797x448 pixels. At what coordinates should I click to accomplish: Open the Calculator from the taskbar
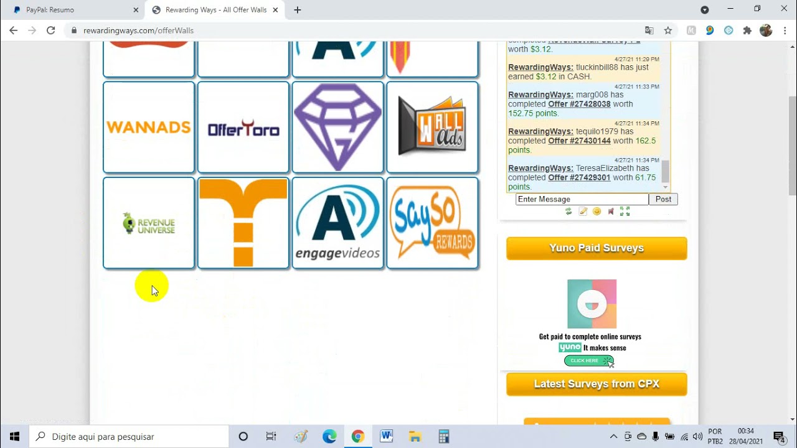(x=443, y=436)
